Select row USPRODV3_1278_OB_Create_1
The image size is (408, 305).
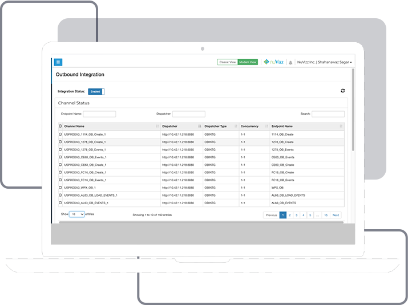click(60, 142)
